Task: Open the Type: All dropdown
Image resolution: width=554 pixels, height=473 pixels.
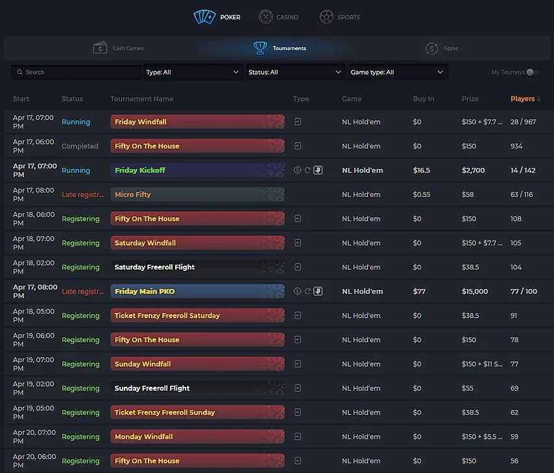Action: coord(193,73)
